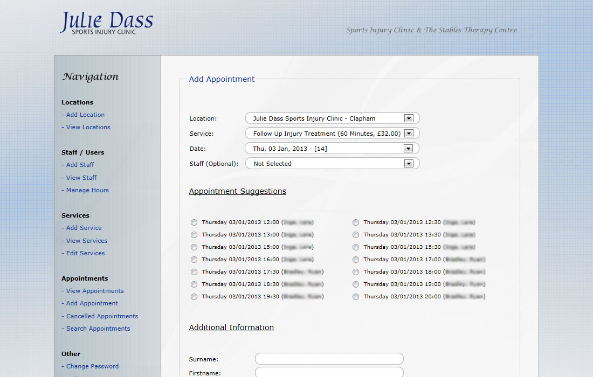Open Search Appointments from navigation
The image size is (593, 377).
[x=98, y=329]
